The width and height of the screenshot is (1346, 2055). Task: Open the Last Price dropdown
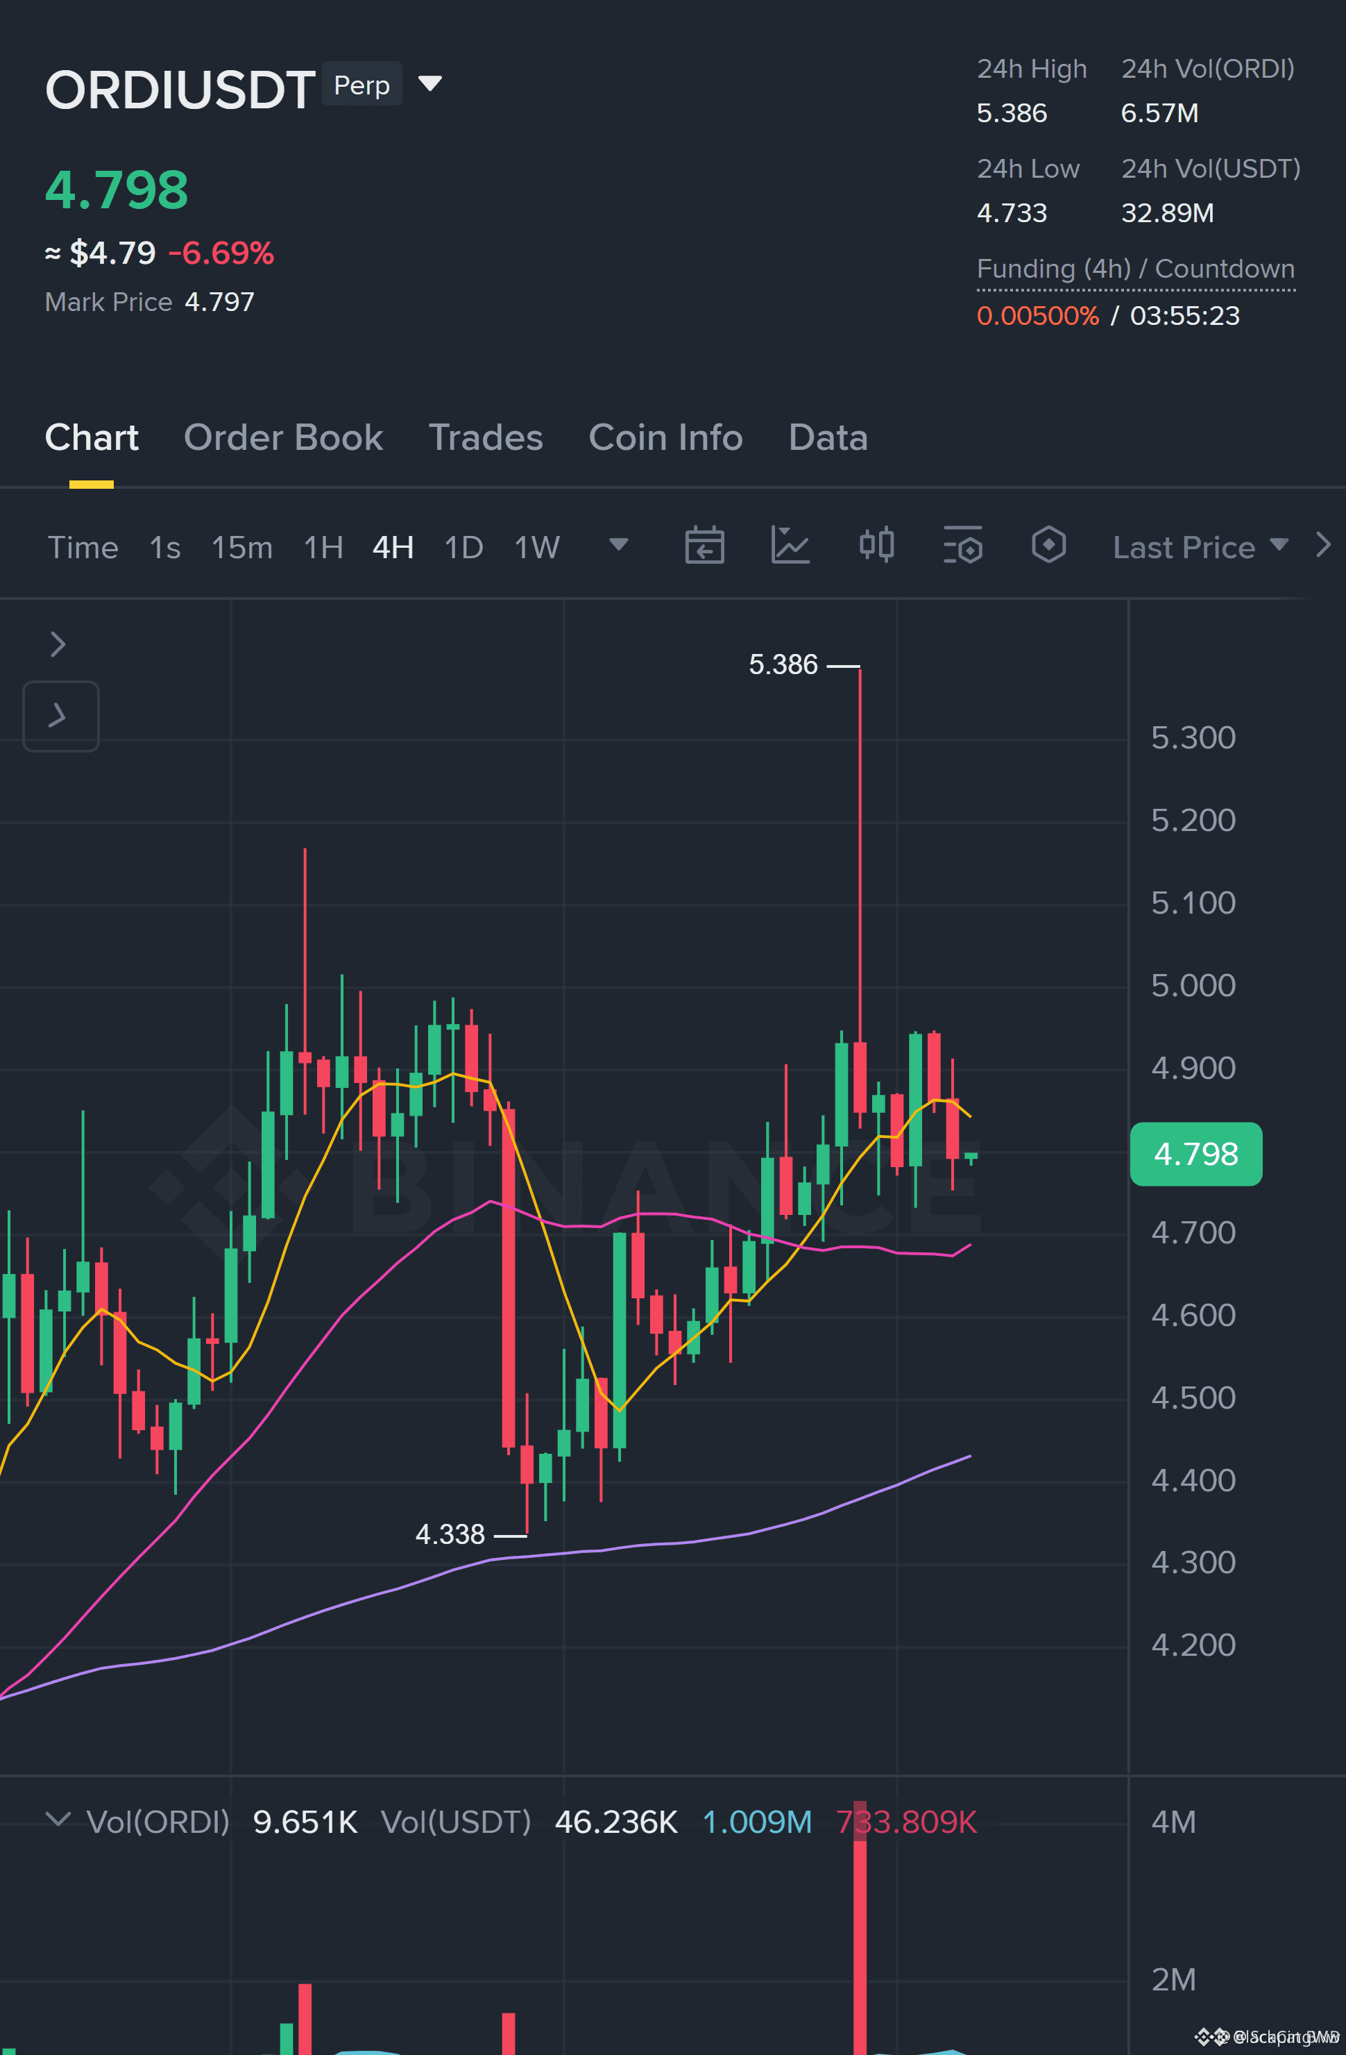point(1200,548)
